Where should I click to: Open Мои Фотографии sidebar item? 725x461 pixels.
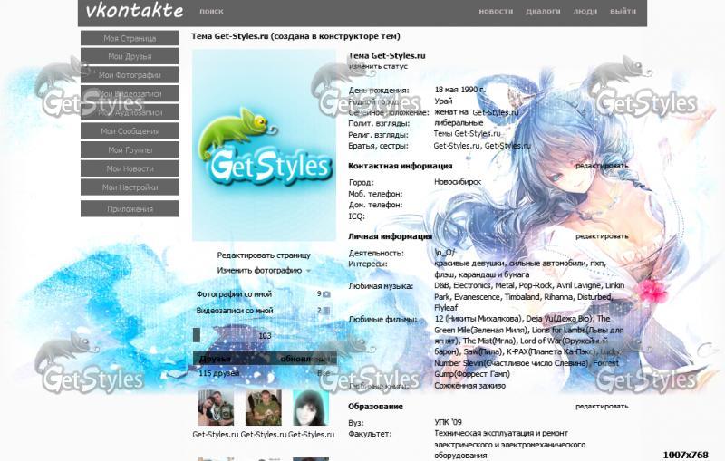[x=130, y=75]
